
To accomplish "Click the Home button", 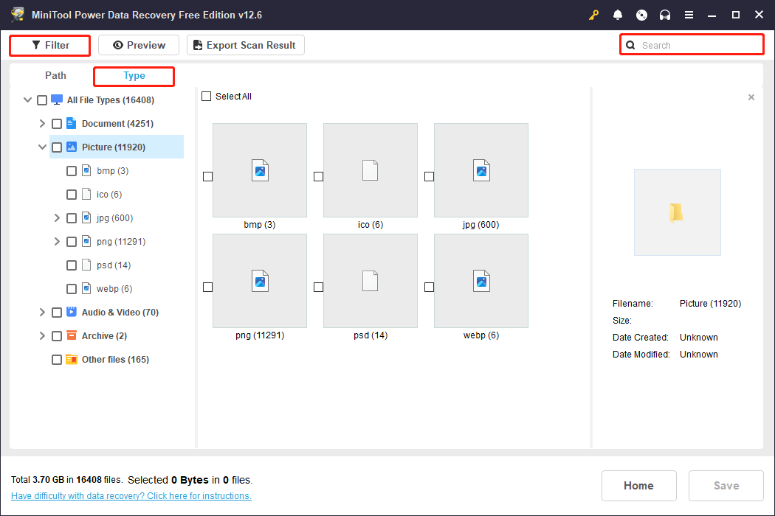I will tap(638, 485).
